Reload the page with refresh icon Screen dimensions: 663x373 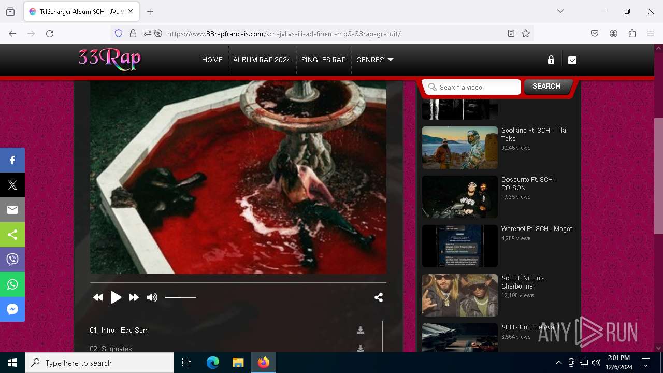pos(50,34)
